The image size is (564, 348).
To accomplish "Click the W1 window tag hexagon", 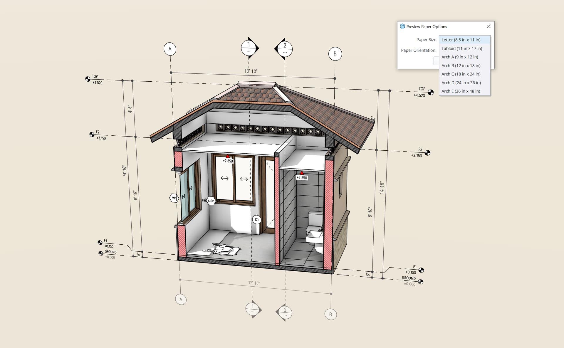I will [x=174, y=198].
